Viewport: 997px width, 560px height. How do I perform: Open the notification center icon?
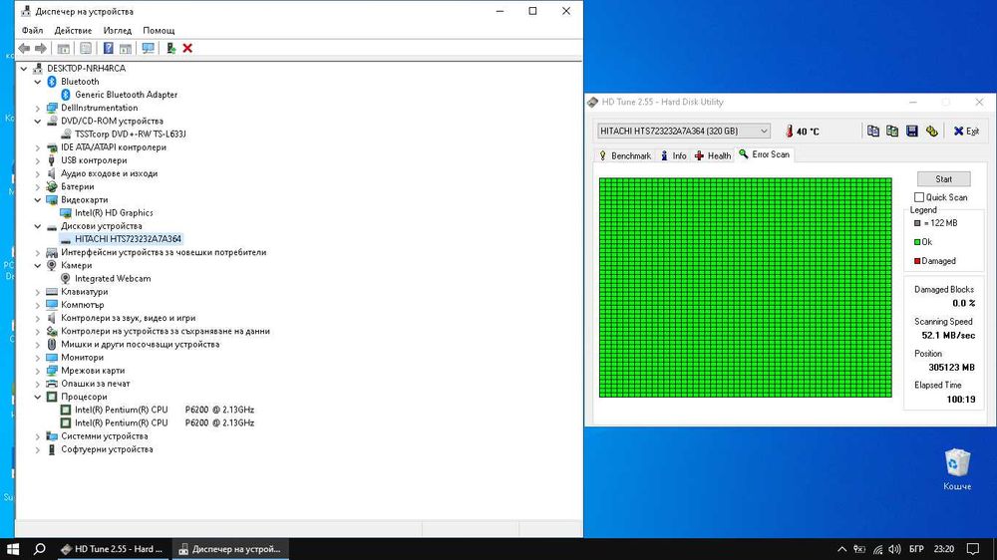973,549
